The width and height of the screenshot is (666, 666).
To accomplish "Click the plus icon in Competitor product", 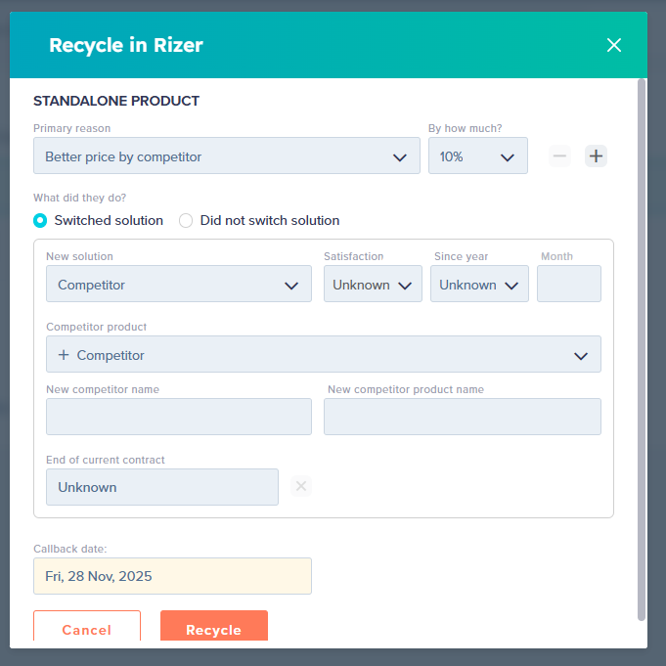I will 64,355.
